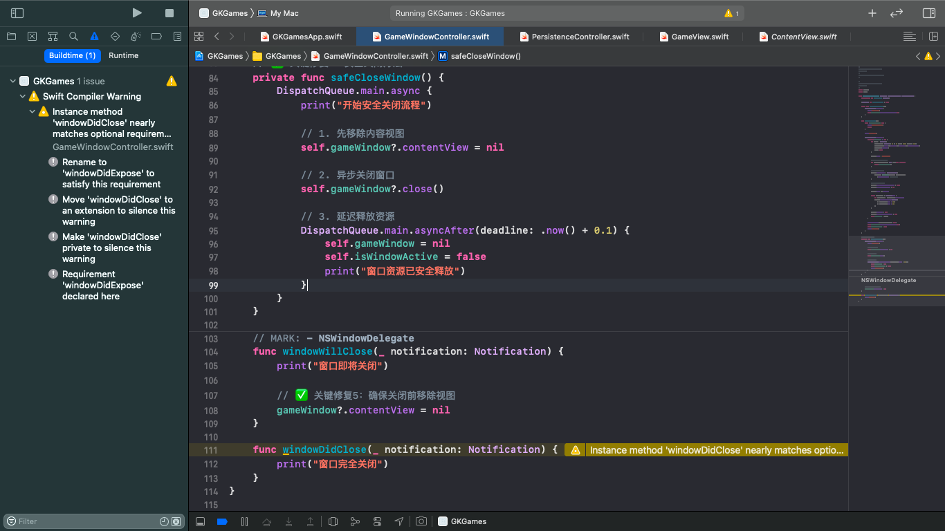This screenshot has height=531, width=945.
Task: Open the Find navigator magnifier
Action: pos(73,37)
